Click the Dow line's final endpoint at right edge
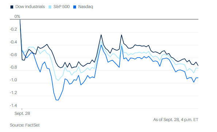Screen dimensions: 217x132 [x=198, y=66]
